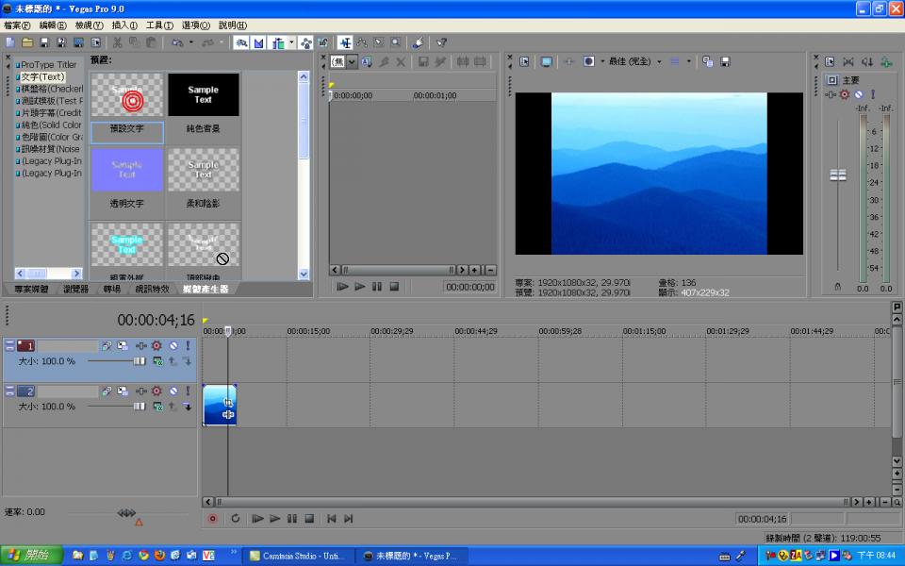Expand the undo history dropdown arrow
Viewport: 905px width, 566px height.
191,42
